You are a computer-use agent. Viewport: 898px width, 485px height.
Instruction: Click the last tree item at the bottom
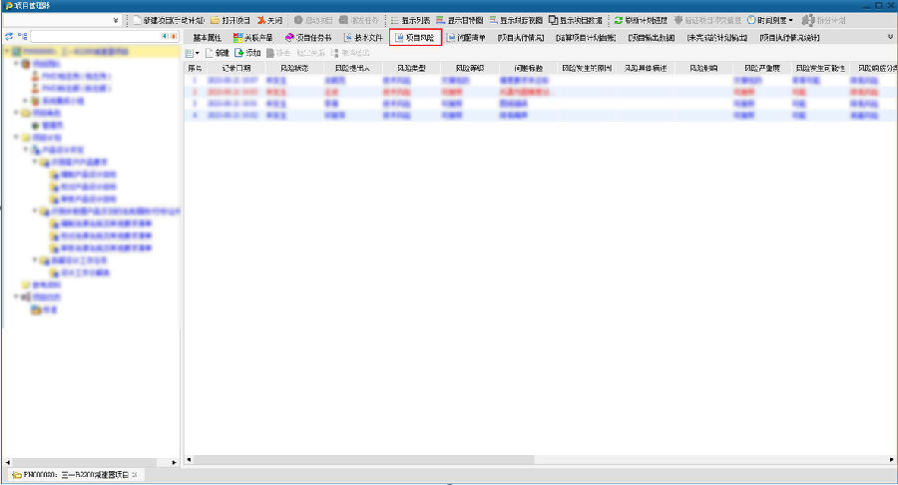(44, 309)
